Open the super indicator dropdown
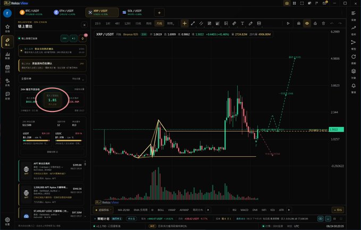 [x=103, y=210]
